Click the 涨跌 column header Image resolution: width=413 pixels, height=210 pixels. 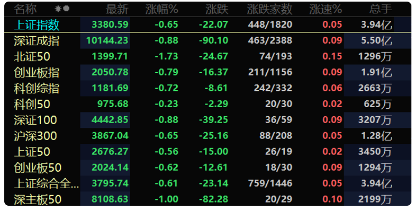tap(217, 9)
